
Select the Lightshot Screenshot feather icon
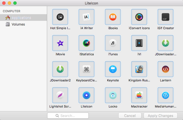click(60, 95)
